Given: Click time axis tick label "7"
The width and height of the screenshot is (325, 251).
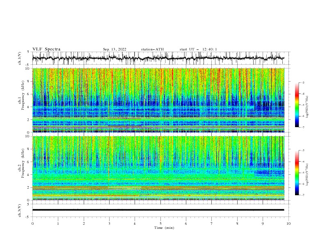Looking at the screenshot, I should [x=212, y=224].
